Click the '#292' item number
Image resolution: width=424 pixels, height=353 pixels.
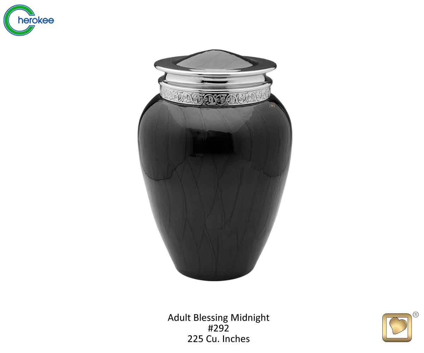click(218, 328)
